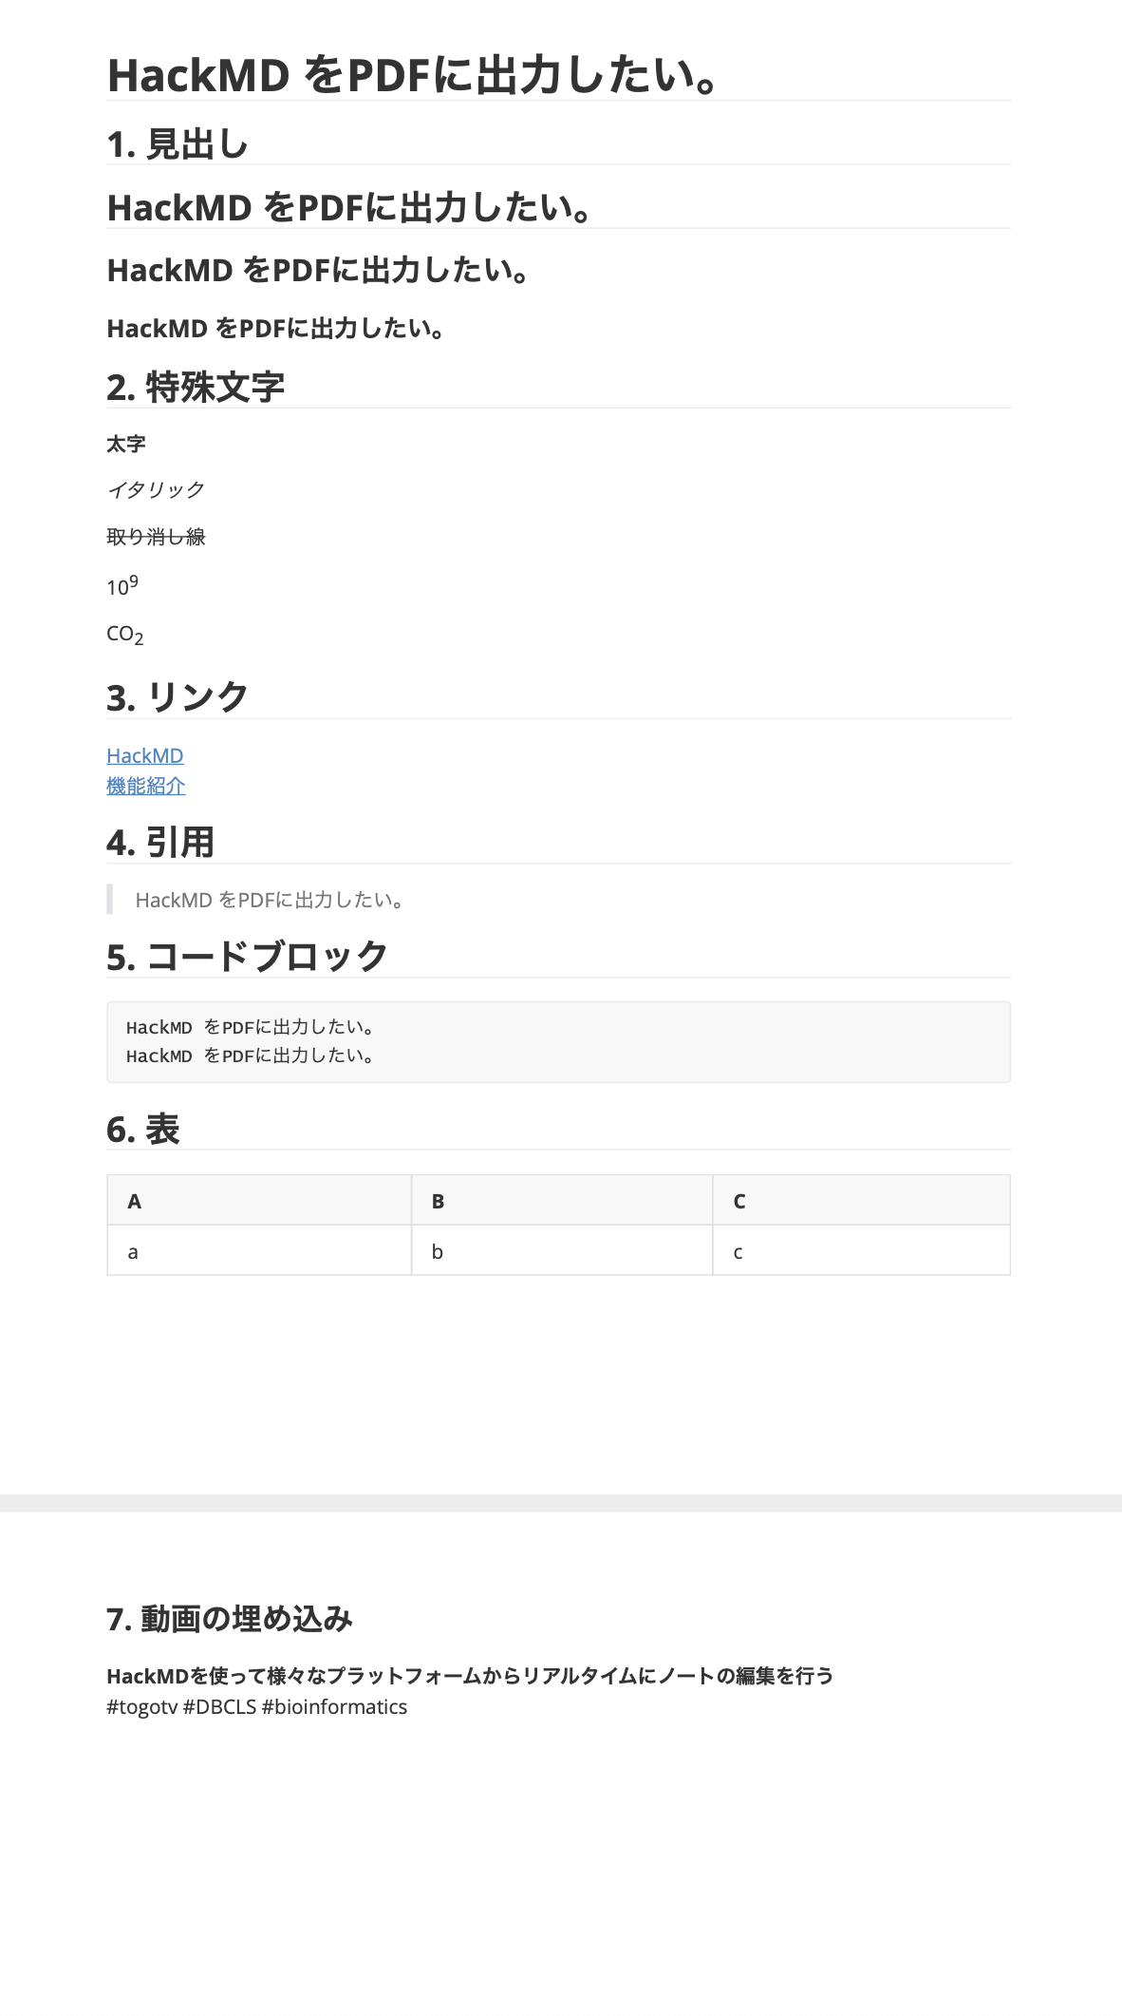Click the heading 5. コードブロック
This screenshot has height=2016, width=1122.
pyautogui.click(x=248, y=957)
